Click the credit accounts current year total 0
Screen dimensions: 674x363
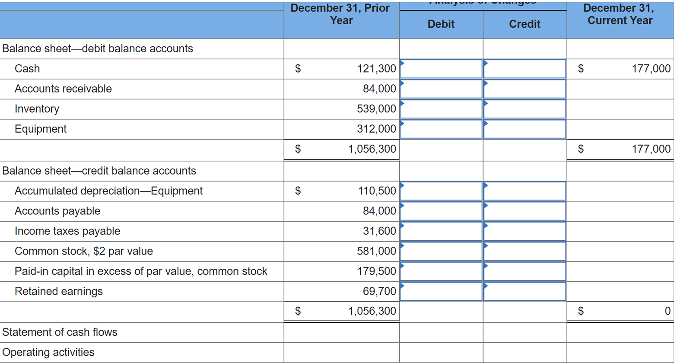668,311
